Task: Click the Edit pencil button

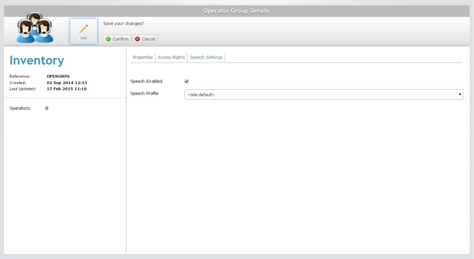Action: tap(84, 31)
